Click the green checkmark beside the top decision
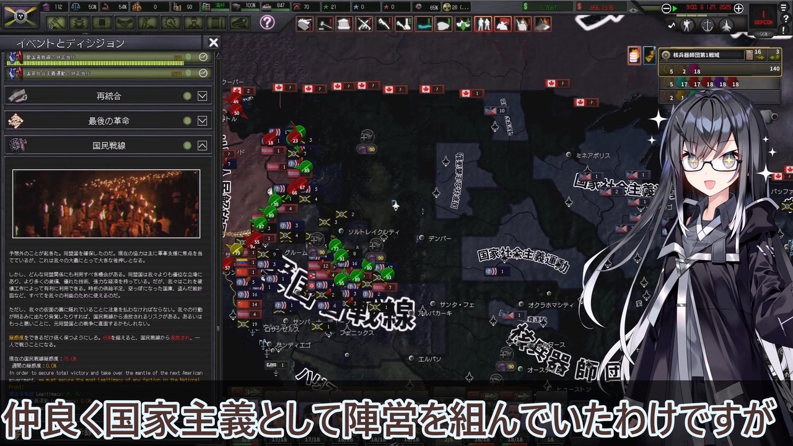 click(x=203, y=56)
